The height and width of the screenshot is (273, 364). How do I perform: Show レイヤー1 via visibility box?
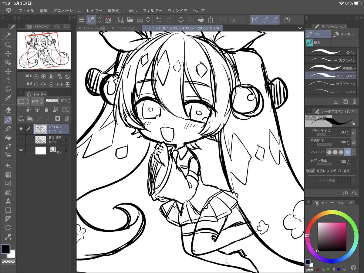pyautogui.click(x=21, y=140)
